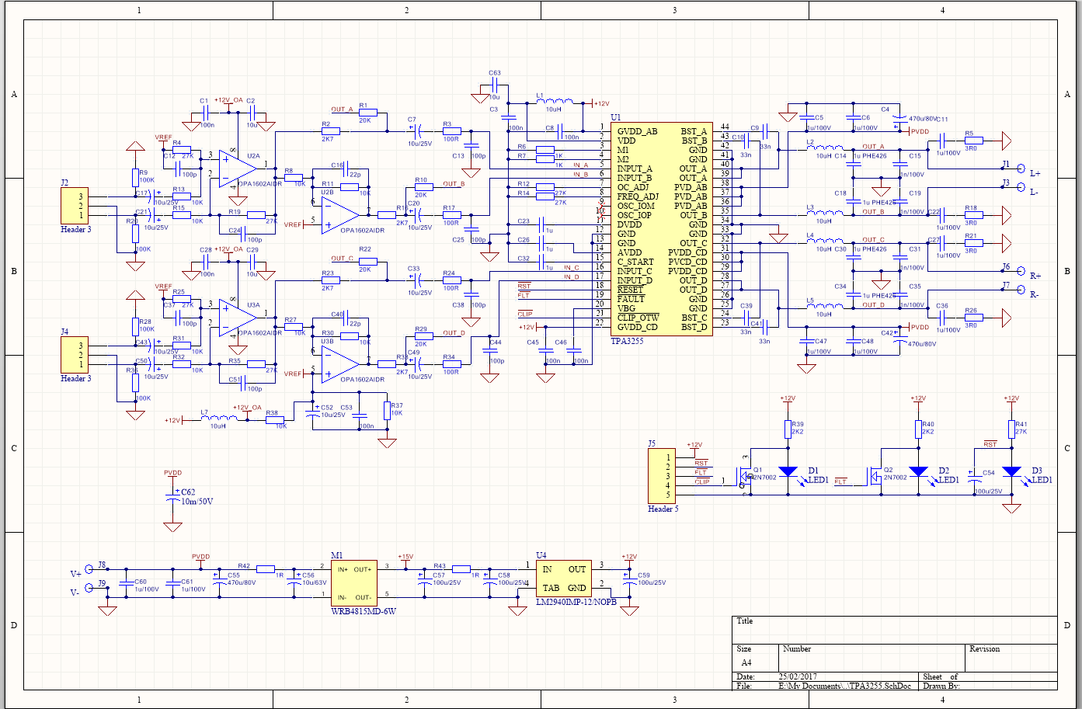Screen dimensions: 1082x709
Task: Click the J6 R+ output terminal
Action: click(1021, 271)
